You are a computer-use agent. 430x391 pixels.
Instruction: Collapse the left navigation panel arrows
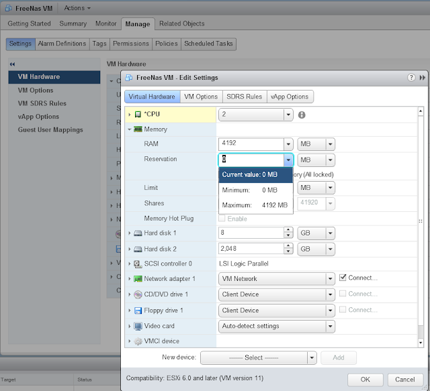coord(12,64)
